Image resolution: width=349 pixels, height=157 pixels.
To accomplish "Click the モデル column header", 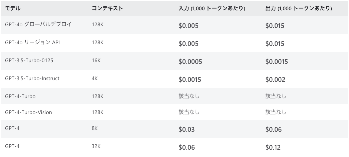I will pyautogui.click(x=13, y=8).
